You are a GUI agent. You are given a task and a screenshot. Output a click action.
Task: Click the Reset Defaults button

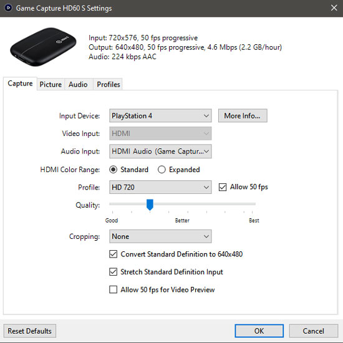point(30,331)
